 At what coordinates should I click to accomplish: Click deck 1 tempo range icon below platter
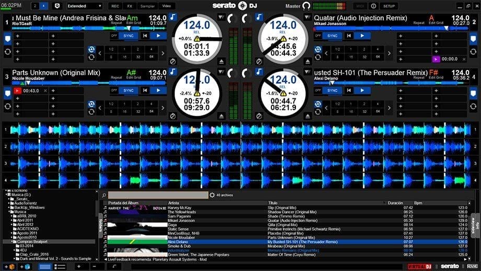173,61
